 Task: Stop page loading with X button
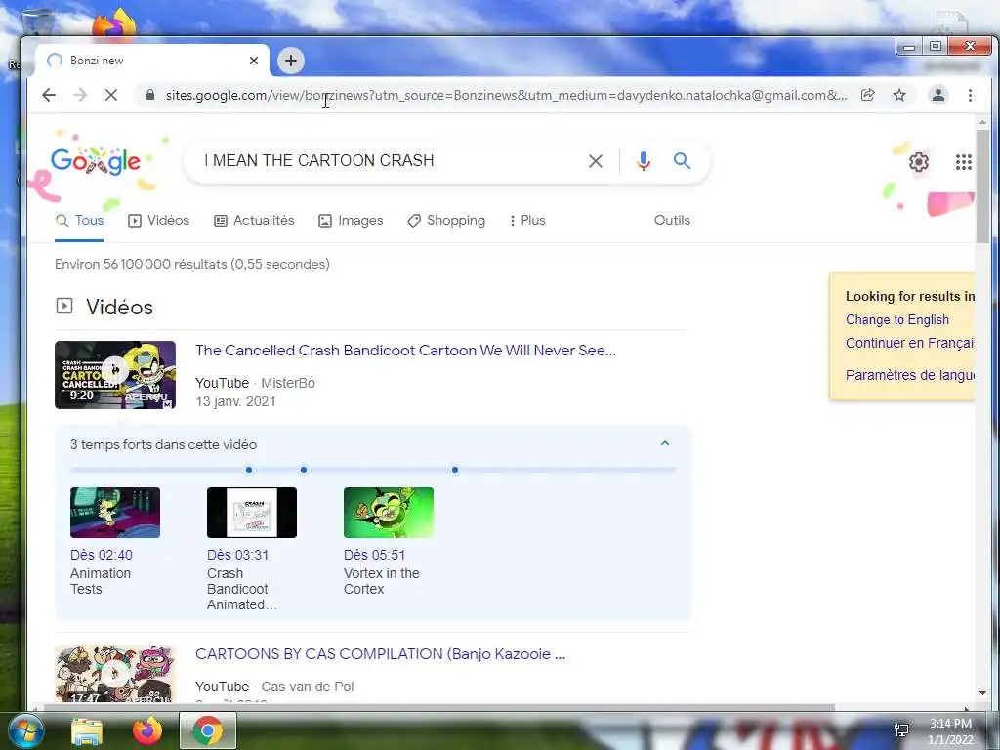111,95
